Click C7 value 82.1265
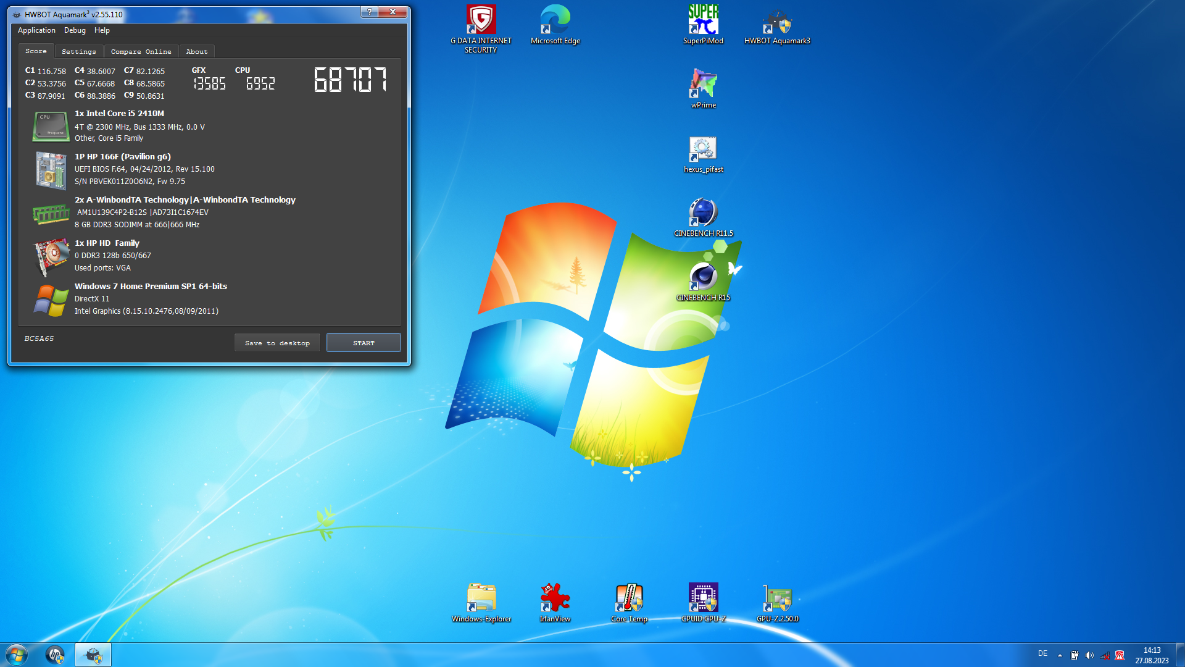 click(151, 72)
